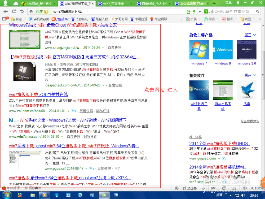Viewport: 265px width, 199px height.
Task: Open the 最全人教 bookmark
Action: [99, 19]
